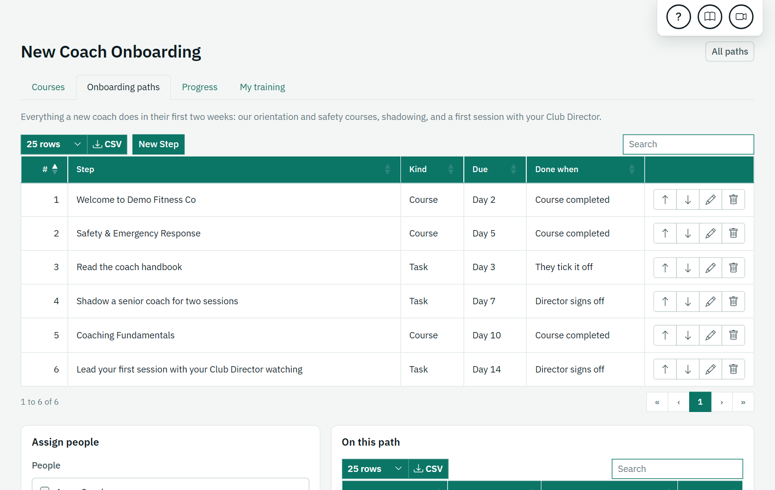Sort steps table by Kind column
775x490 pixels.
432,169
